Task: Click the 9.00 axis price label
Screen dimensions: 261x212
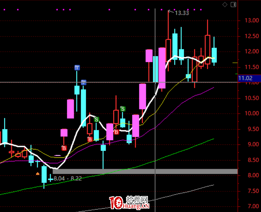Action: (253, 144)
